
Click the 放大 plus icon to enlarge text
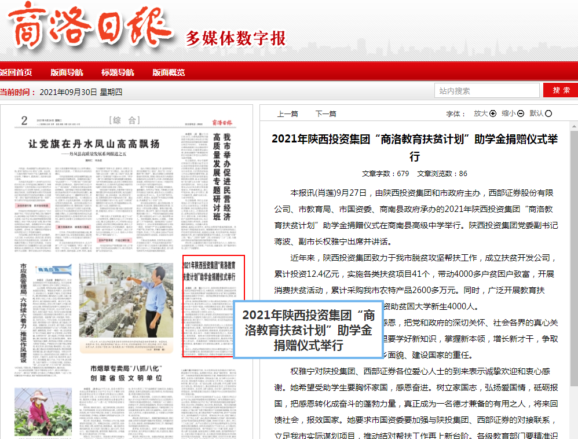(493, 114)
